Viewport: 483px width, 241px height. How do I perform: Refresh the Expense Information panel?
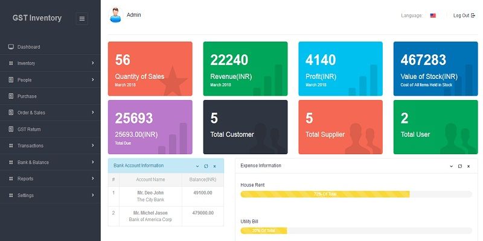460,166
